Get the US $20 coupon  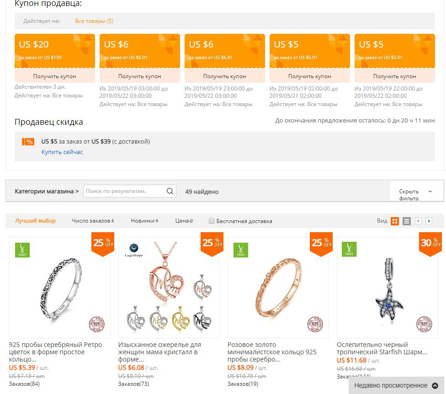click(x=55, y=76)
